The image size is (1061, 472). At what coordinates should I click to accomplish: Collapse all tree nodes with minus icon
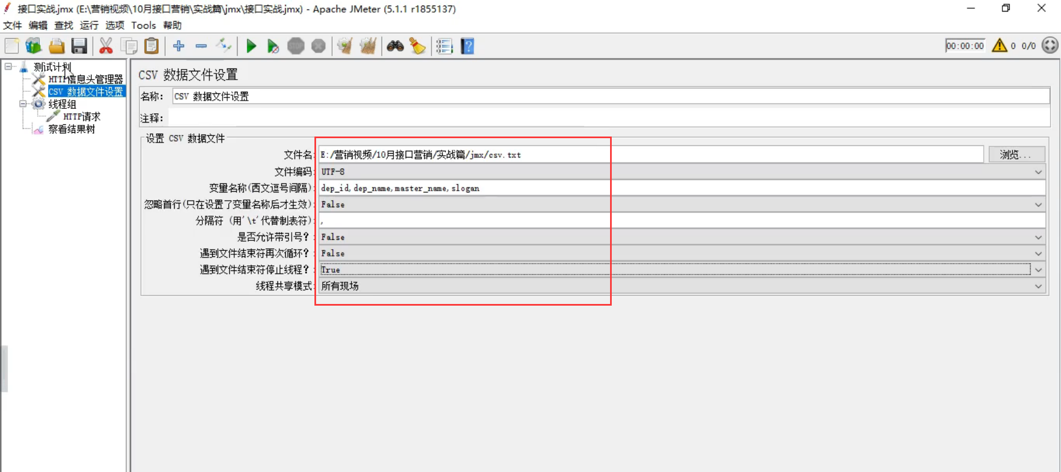(201, 46)
